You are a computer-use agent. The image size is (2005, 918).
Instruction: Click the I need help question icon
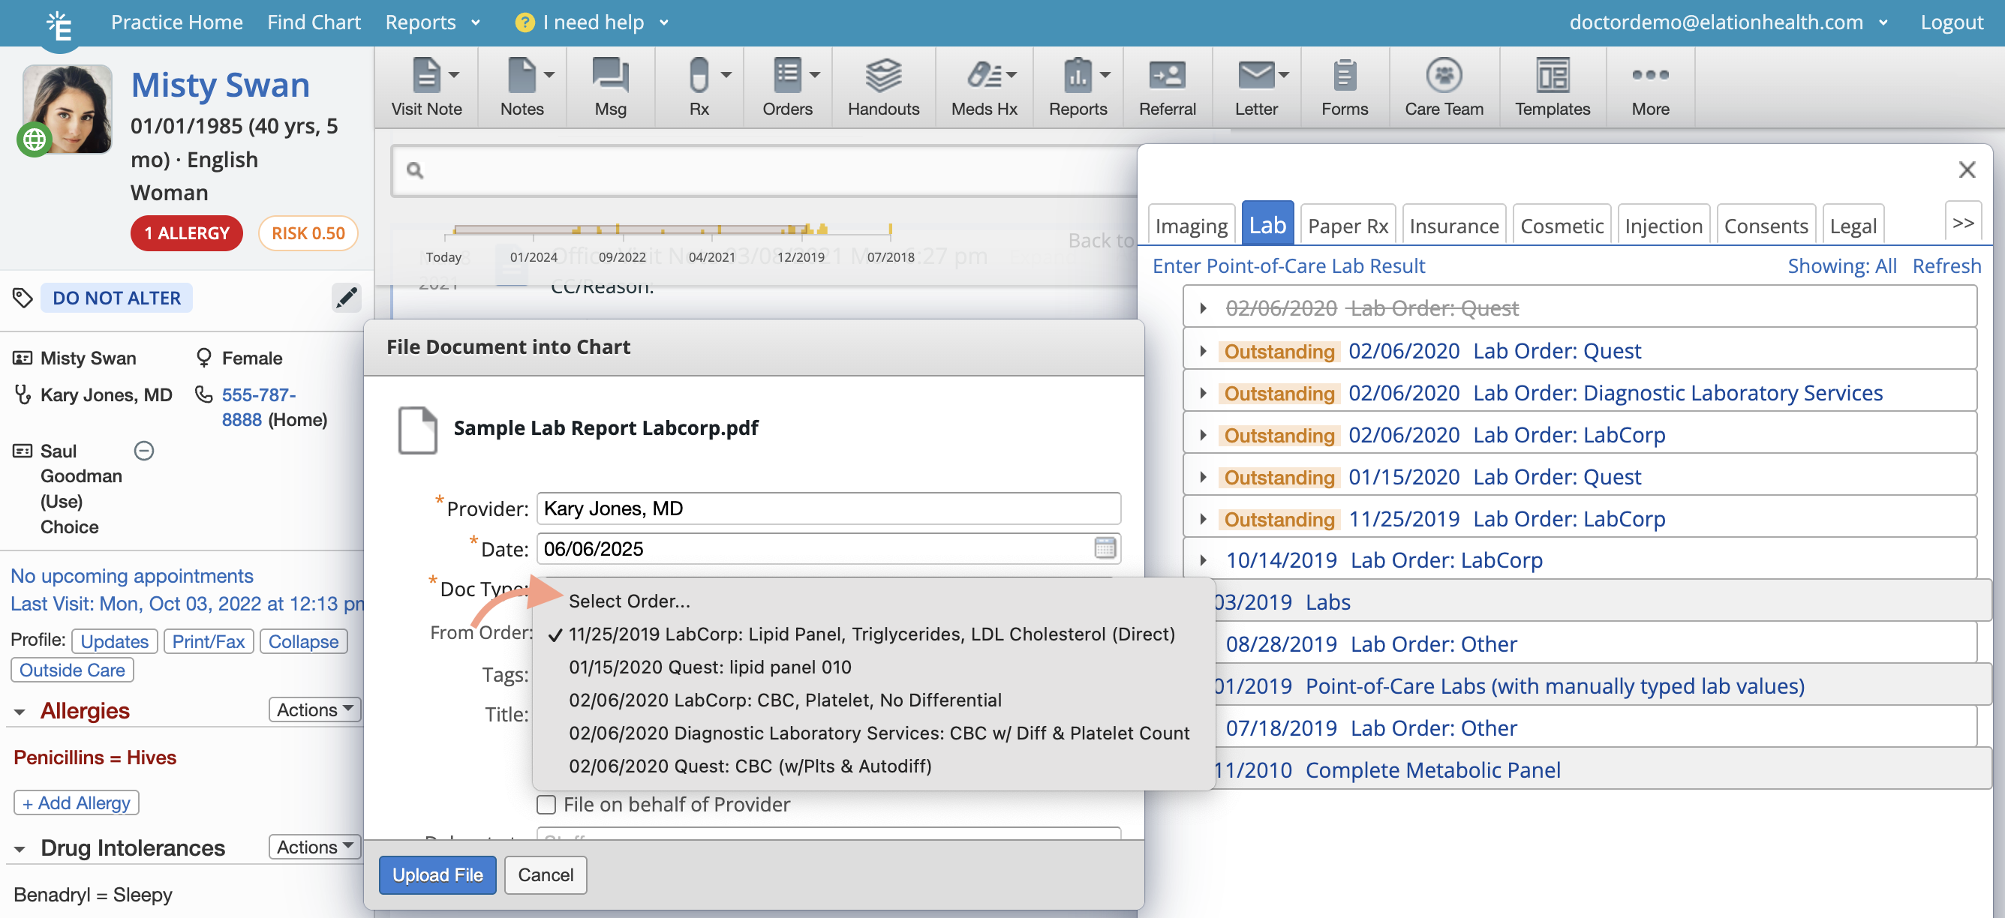point(525,22)
